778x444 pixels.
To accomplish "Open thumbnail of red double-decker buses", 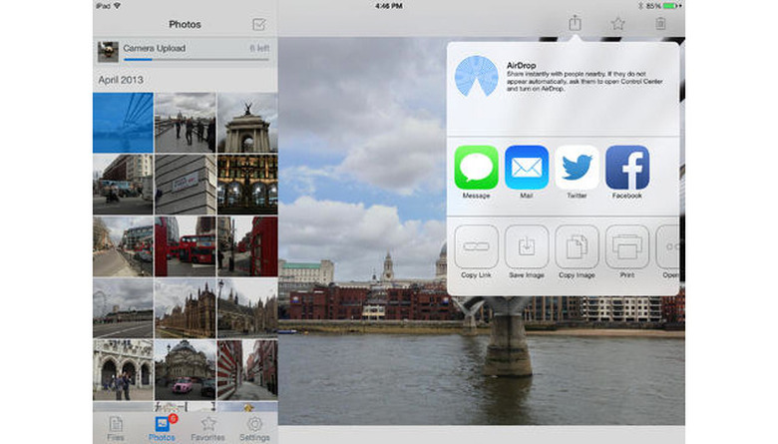I will tap(186, 246).
